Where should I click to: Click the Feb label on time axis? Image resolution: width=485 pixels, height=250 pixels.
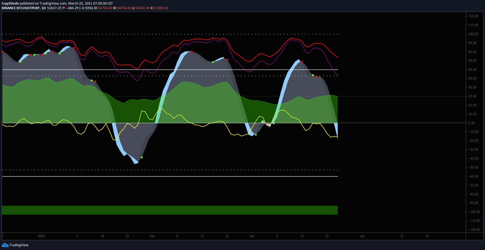(152, 236)
